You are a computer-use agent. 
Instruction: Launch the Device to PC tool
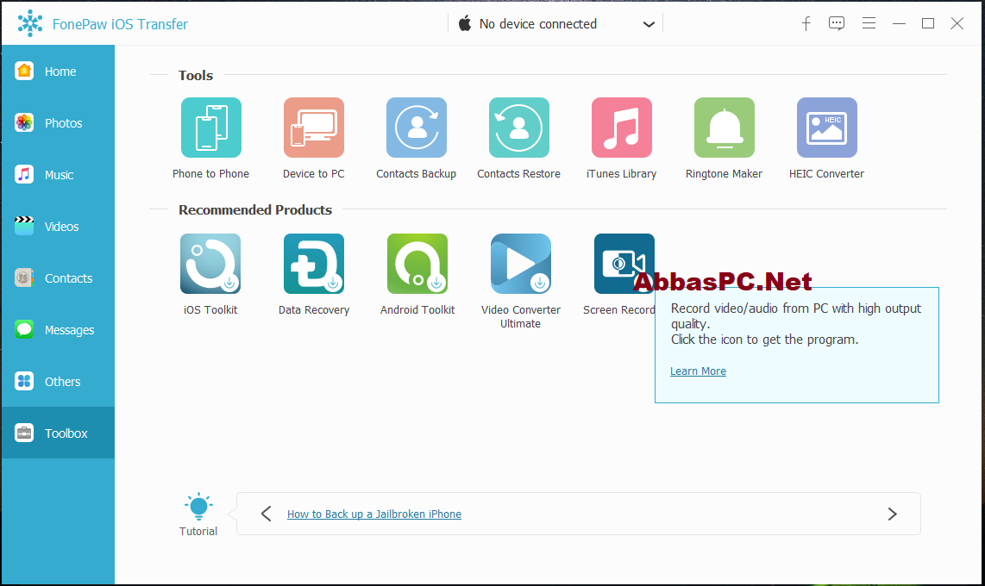[313, 128]
